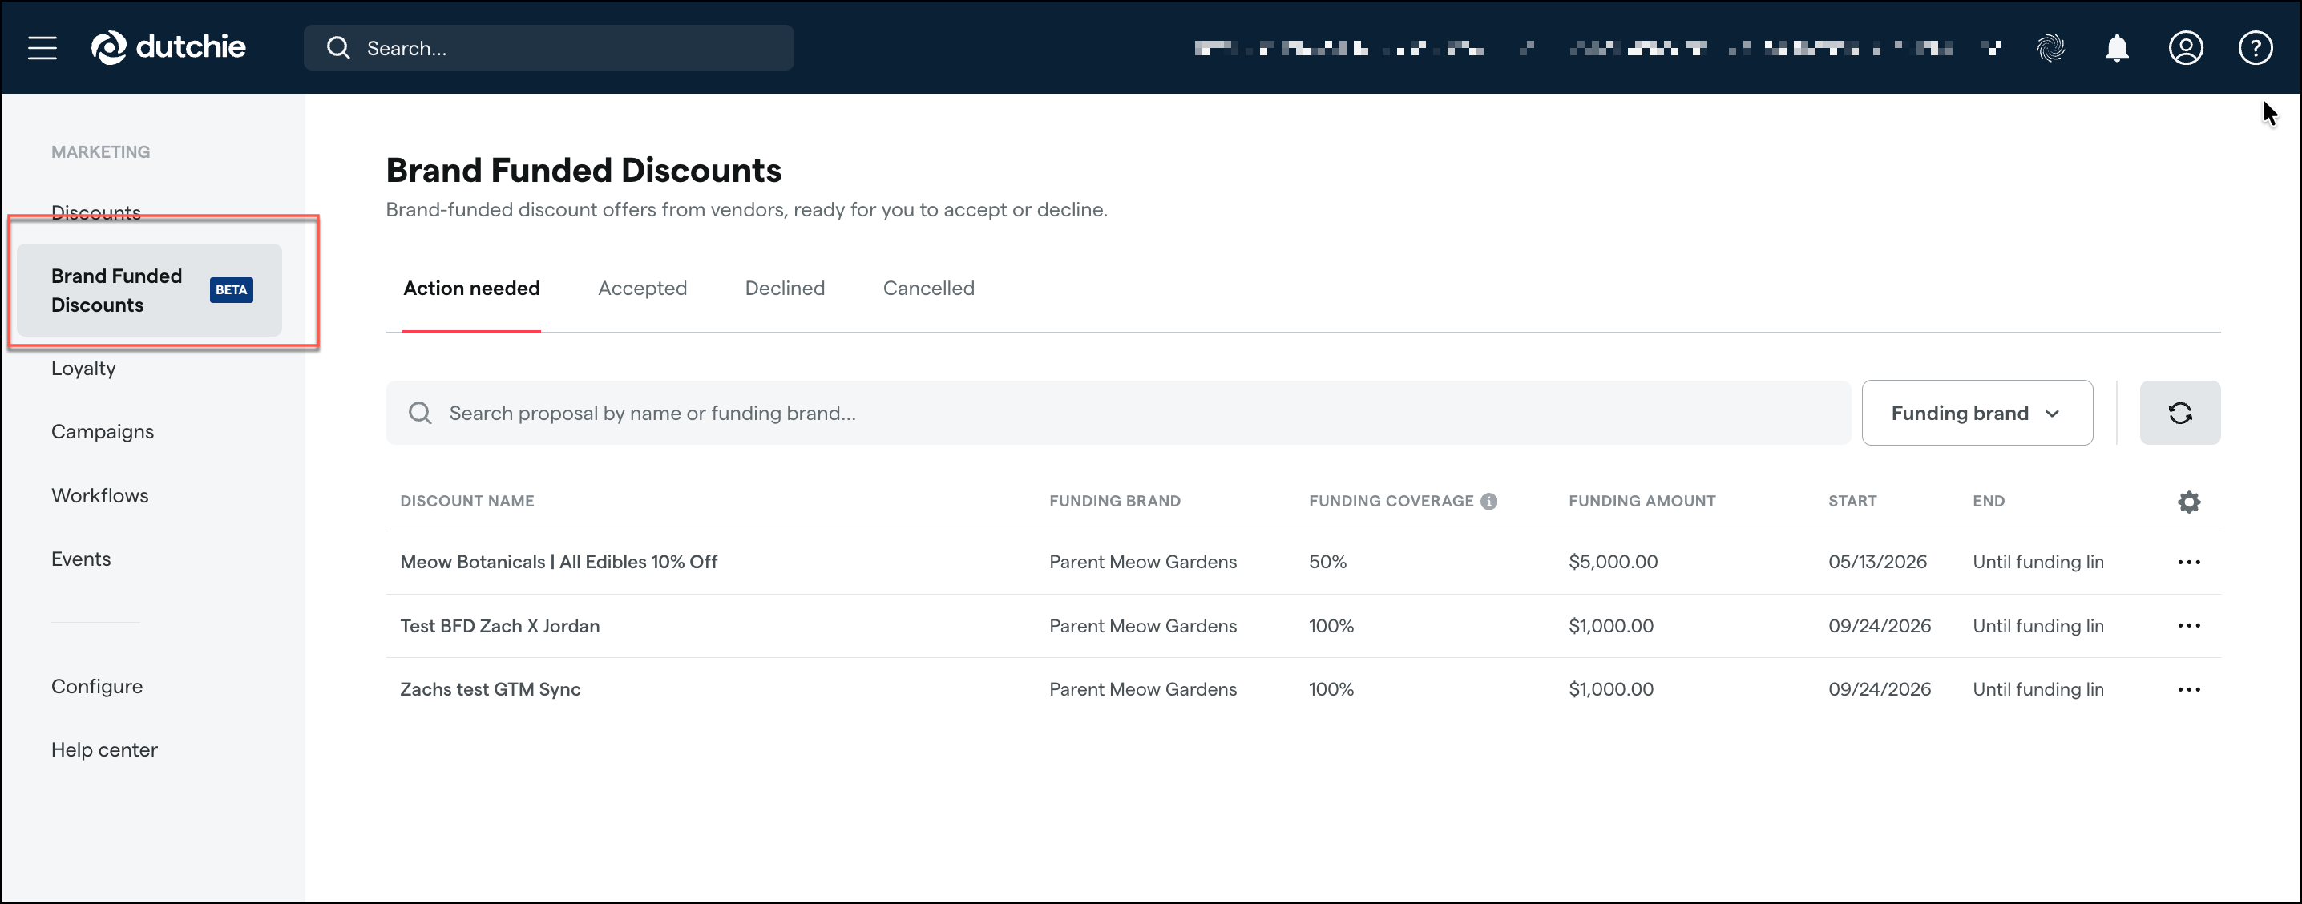Click the refresh proposals button
The height and width of the screenshot is (904, 2302).
(x=2179, y=413)
